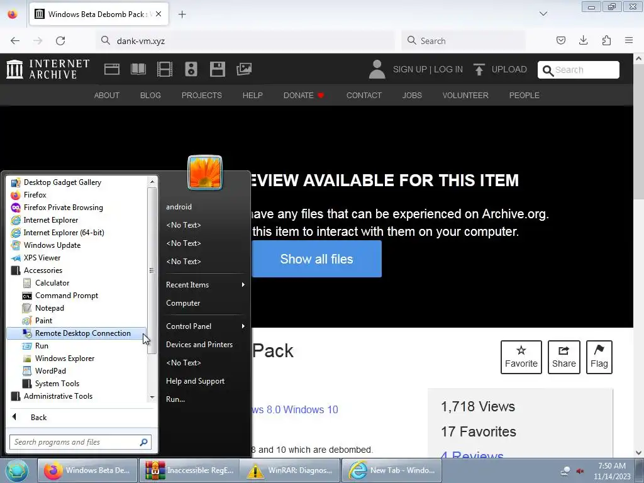Screen dimensions: 644x483
Task: Expand the Control Panel submenu
Action: (206, 326)
